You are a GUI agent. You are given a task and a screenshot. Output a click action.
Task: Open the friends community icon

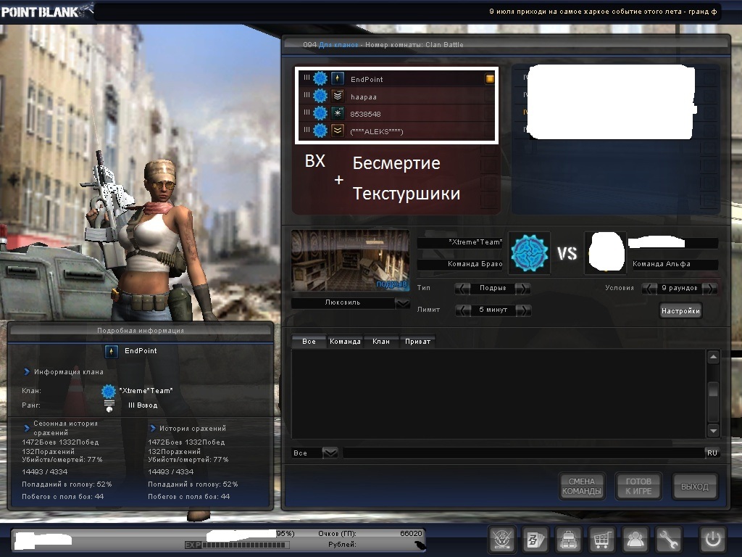click(x=635, y=540)
